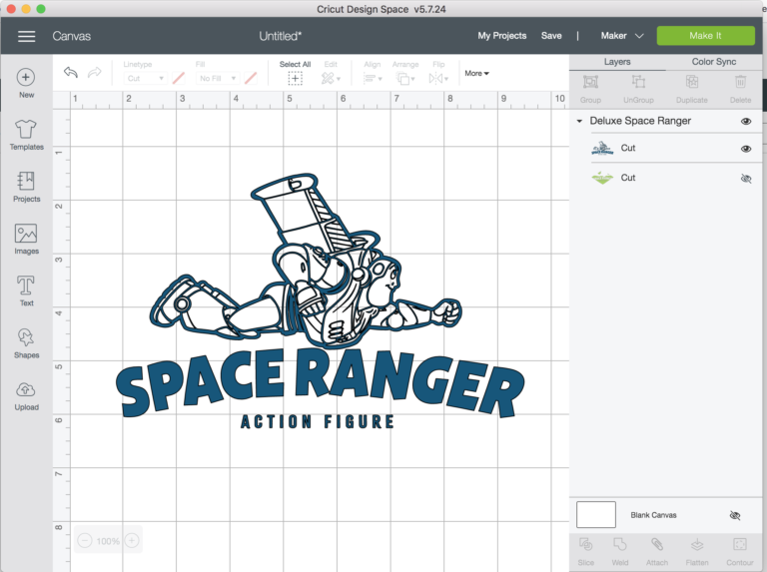The width and height of the screenshot is (767, 572).
Task: Open My Projects
Action: [x=502, y=36]
